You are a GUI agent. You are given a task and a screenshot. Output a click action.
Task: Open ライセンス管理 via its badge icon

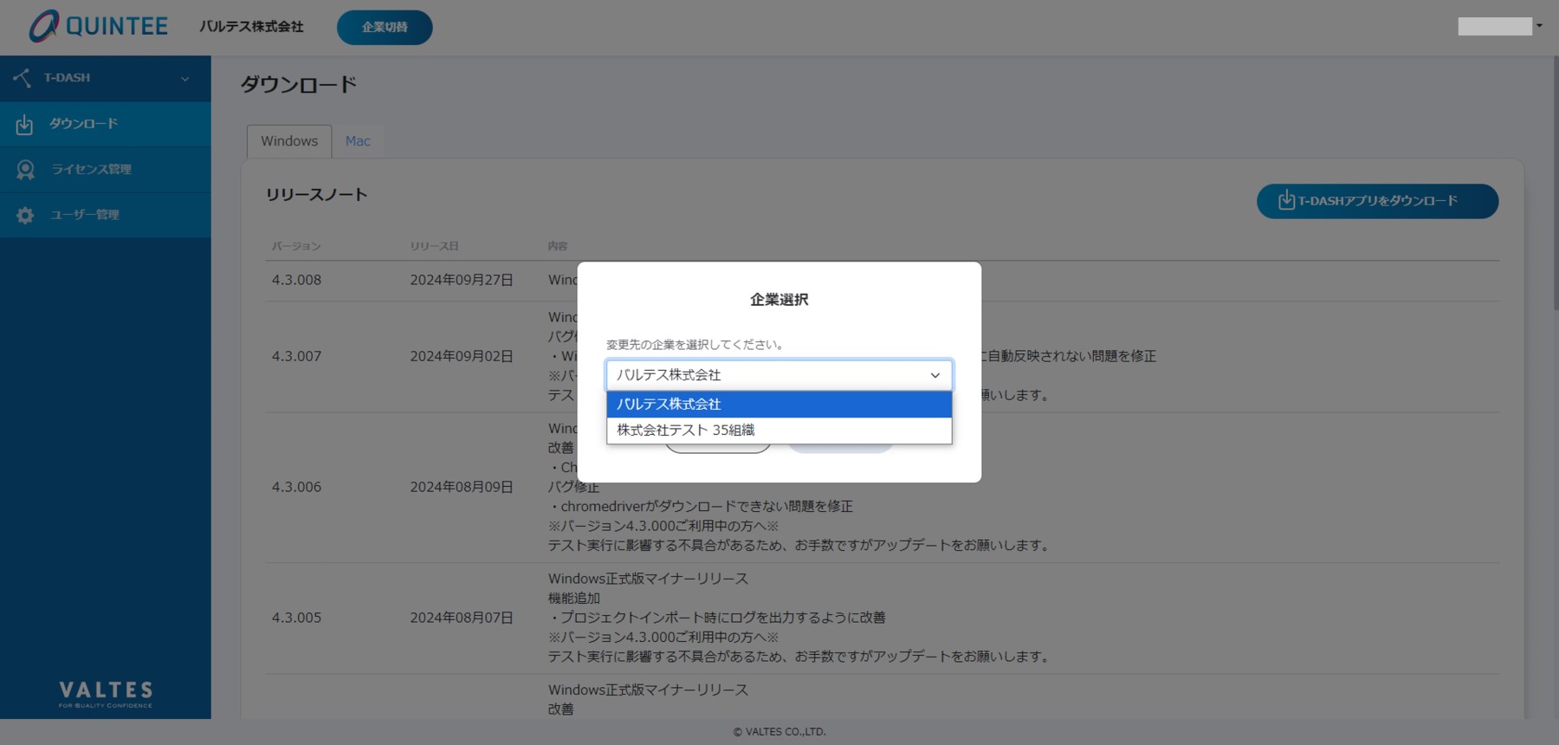click(25, 170)
